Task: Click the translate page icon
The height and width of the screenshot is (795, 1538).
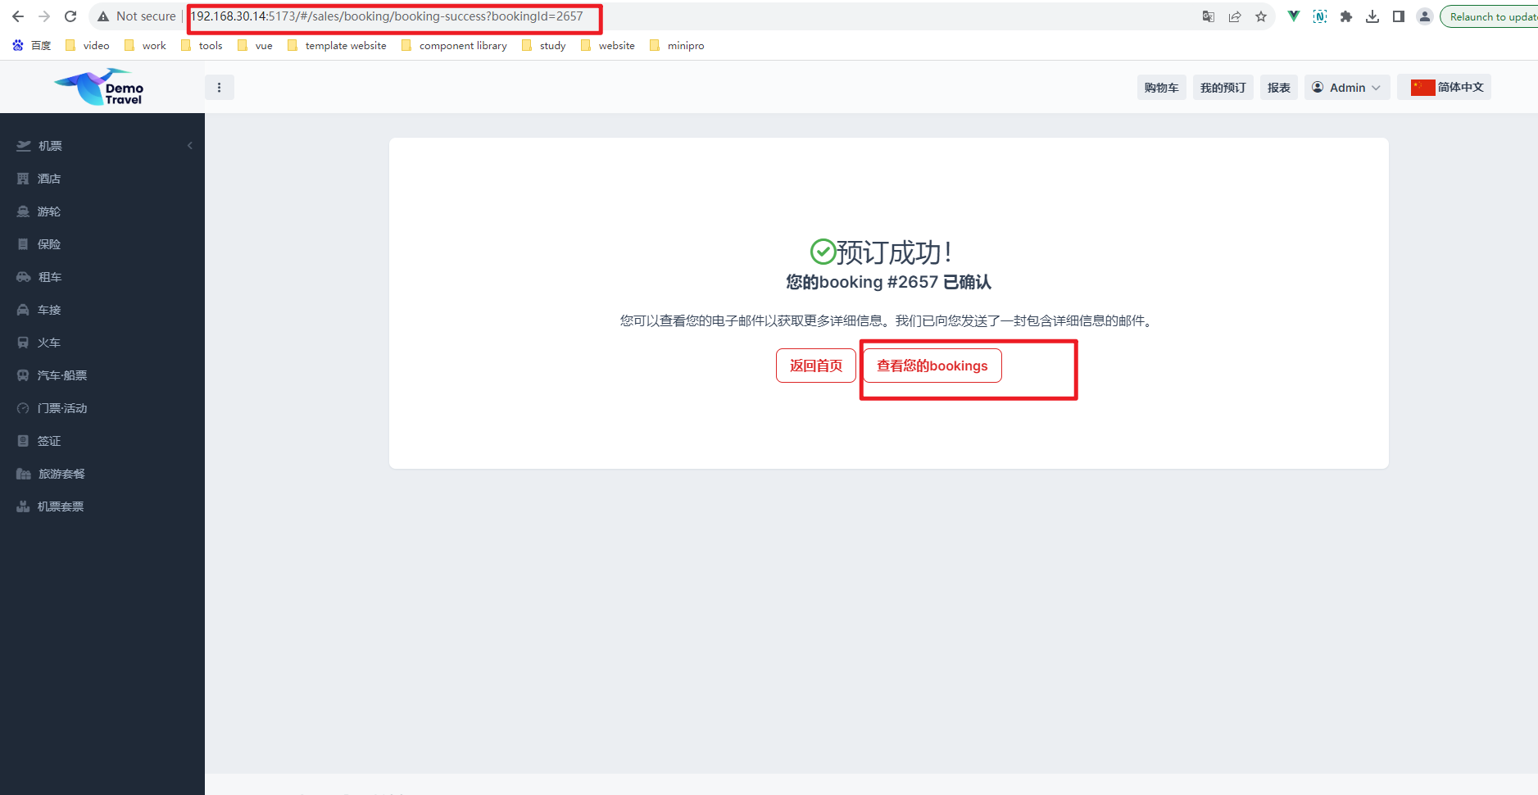Action: coord(1209,16)
